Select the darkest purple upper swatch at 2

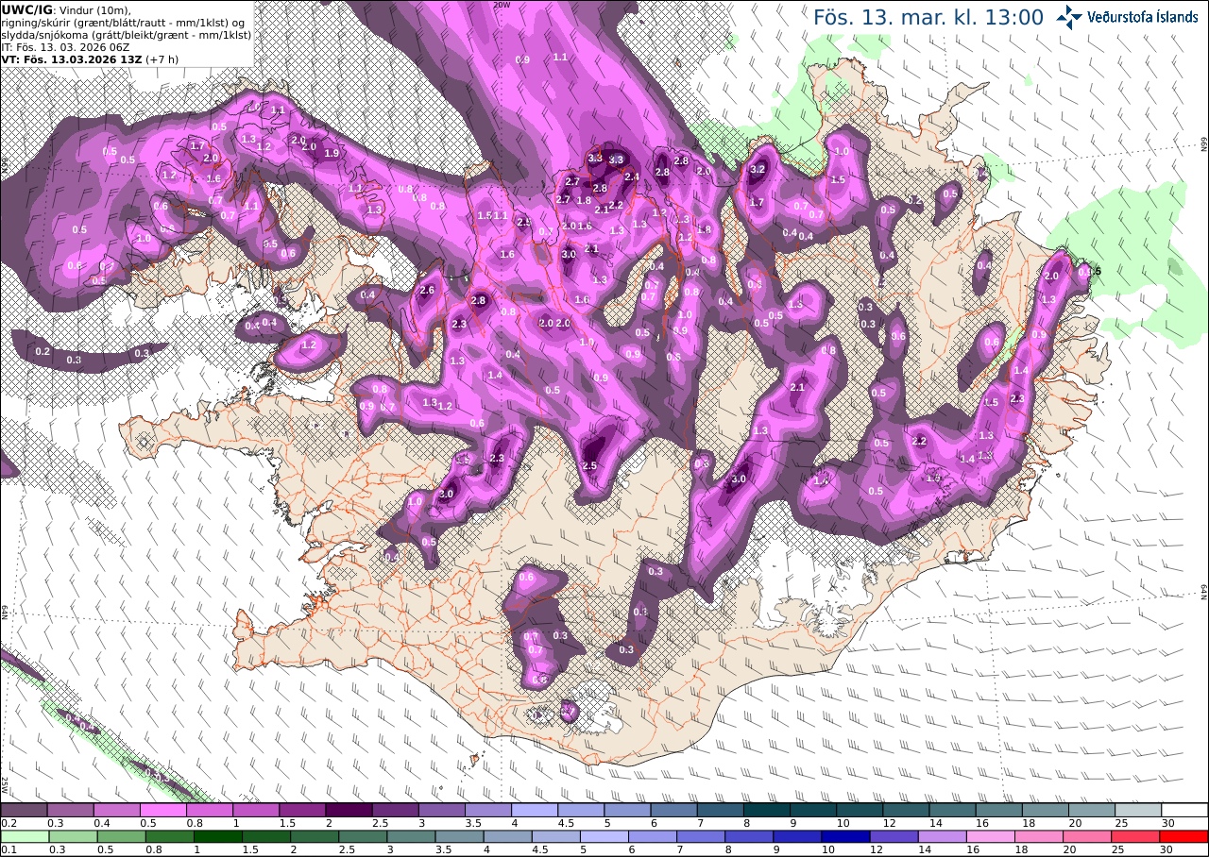click(349, 810)
